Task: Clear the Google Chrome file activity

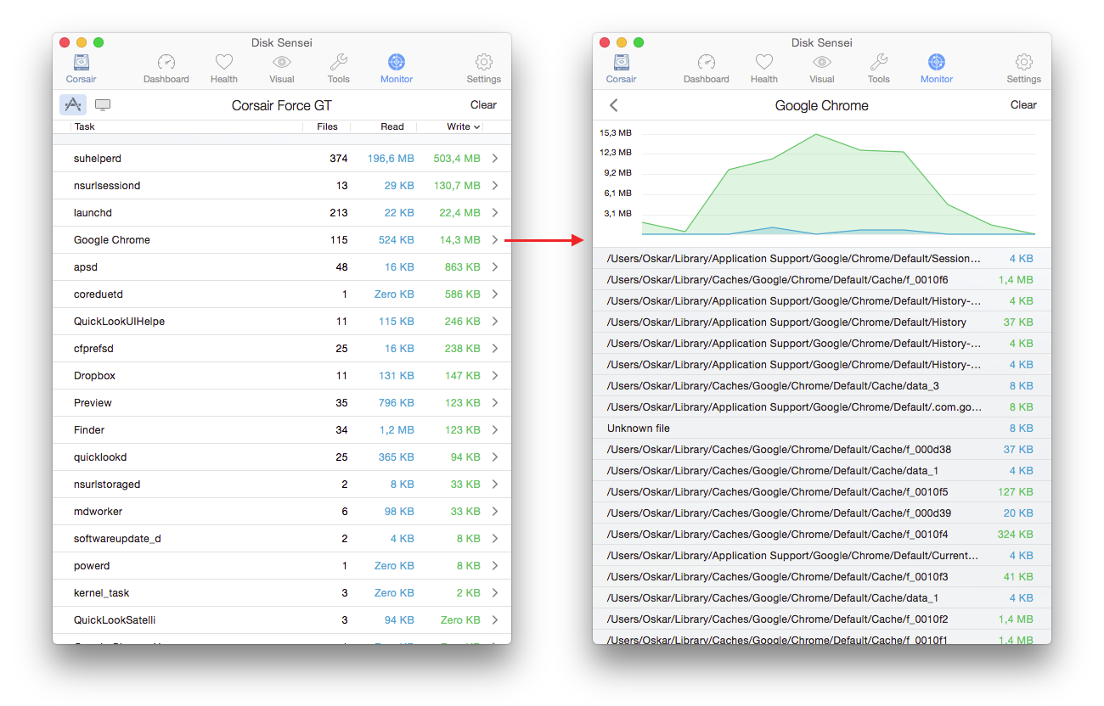Action: [1024, 105]
